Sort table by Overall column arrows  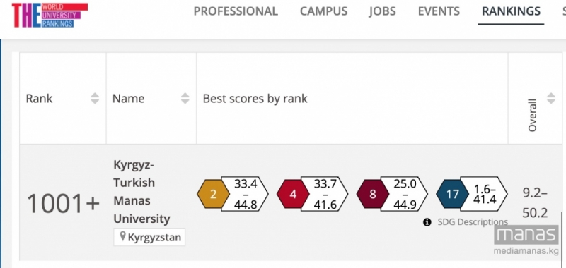(x=551, y=98)
